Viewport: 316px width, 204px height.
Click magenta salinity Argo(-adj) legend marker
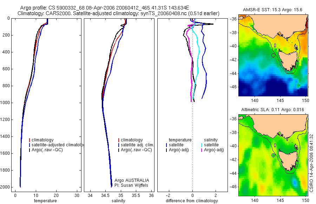tap(202, 150)
